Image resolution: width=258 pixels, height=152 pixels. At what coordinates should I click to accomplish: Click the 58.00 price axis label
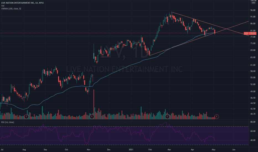click(x=253, y=71)
